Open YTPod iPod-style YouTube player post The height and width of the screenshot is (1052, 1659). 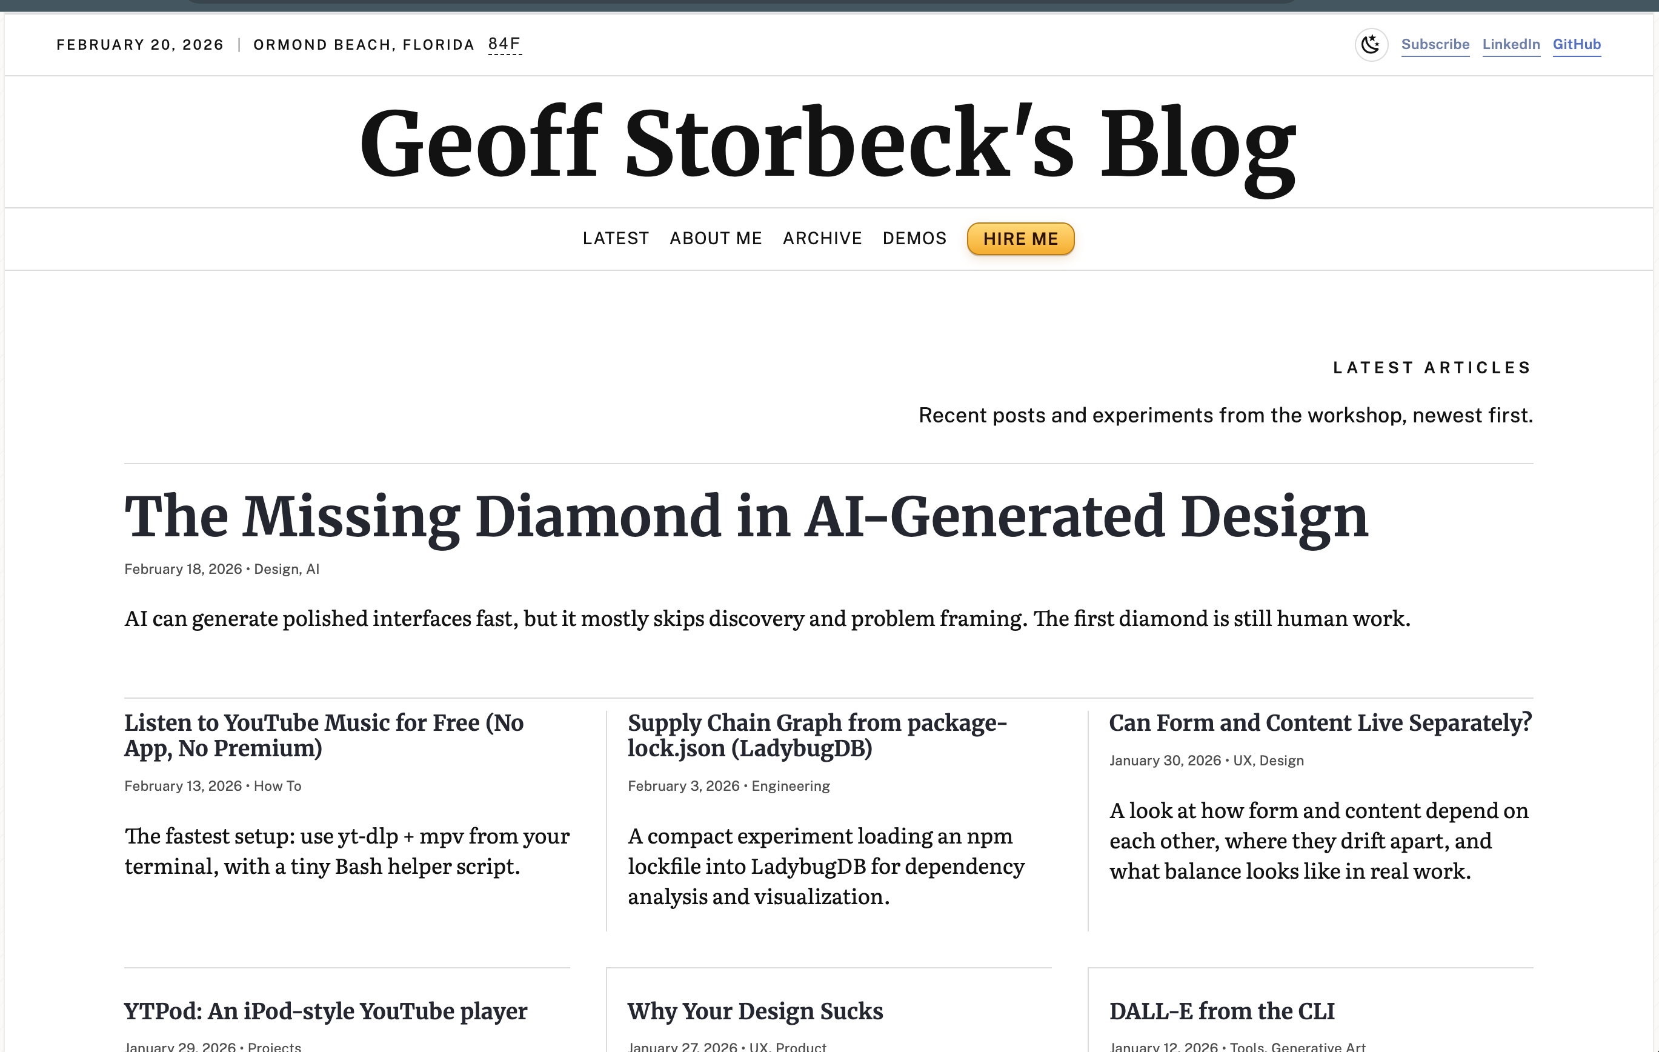click(325, 1011)
